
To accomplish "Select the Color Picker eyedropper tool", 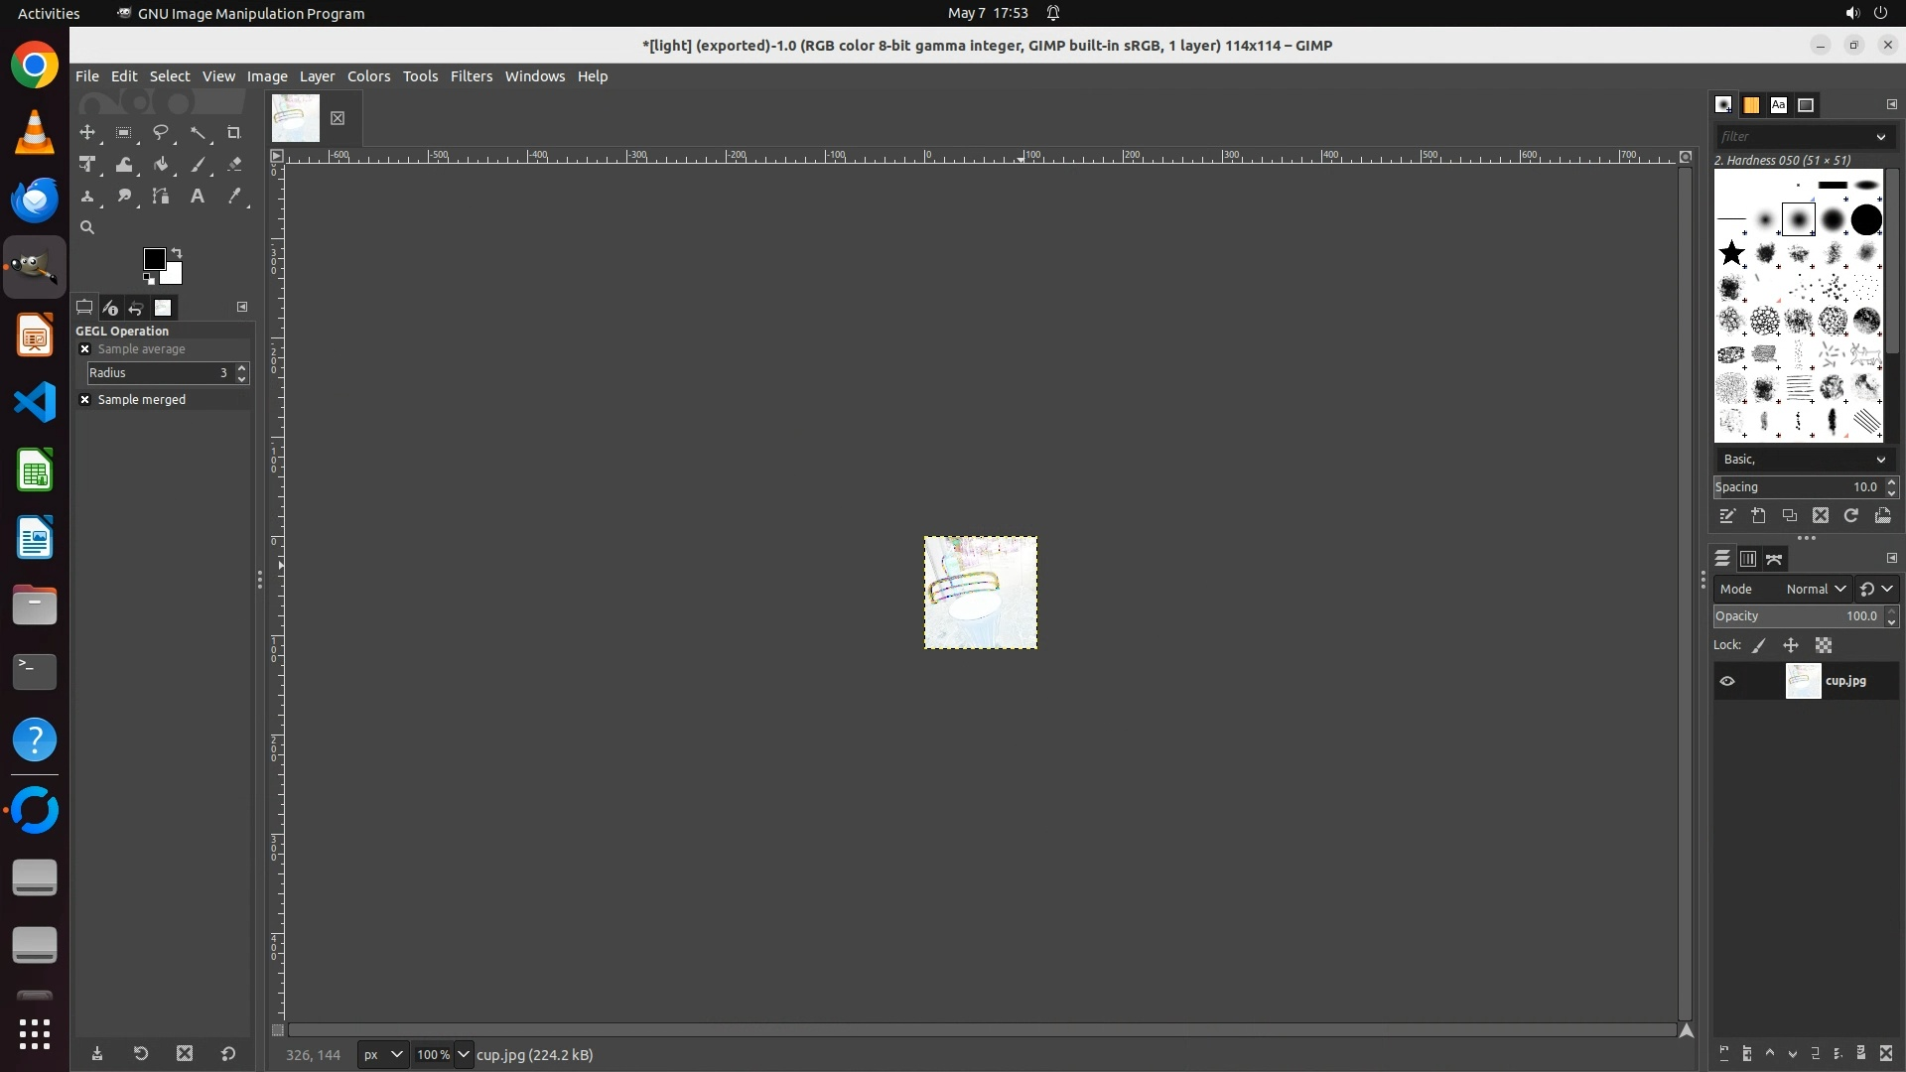I will click(x=234, y=197).
